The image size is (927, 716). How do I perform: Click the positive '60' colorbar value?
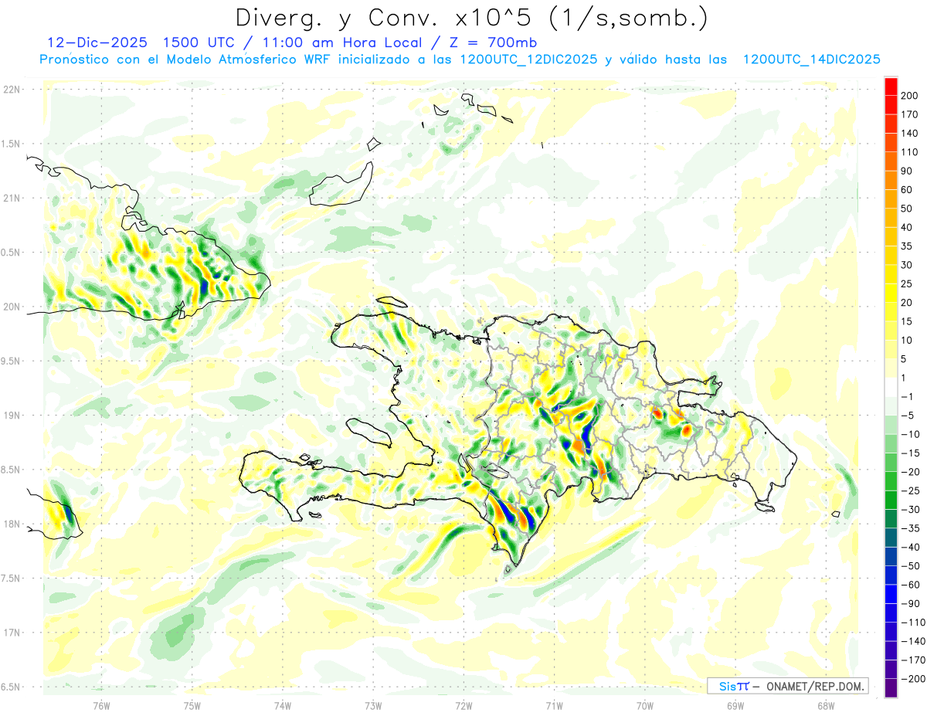tap(908, 190)
